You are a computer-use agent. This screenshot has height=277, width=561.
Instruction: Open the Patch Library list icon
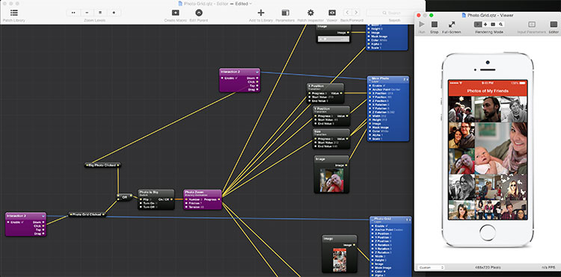(x=14, y=13)
